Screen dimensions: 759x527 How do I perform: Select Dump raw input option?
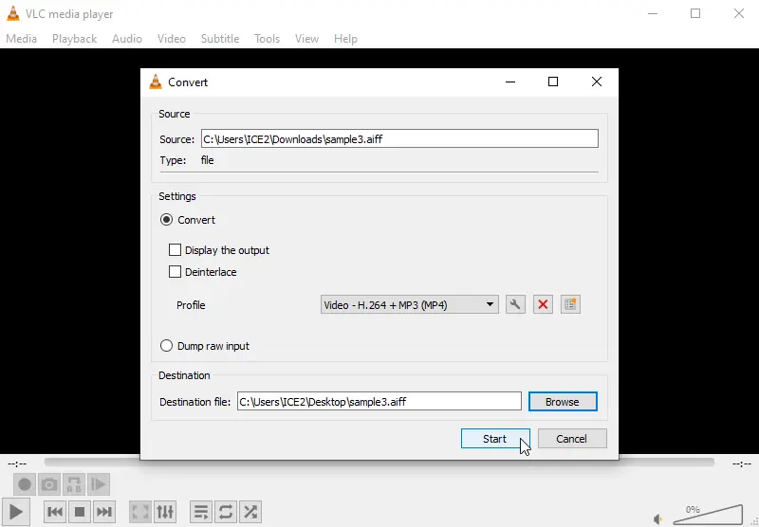tap(166, 346)
